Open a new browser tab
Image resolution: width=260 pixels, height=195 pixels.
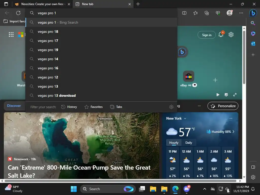point(138,4)
